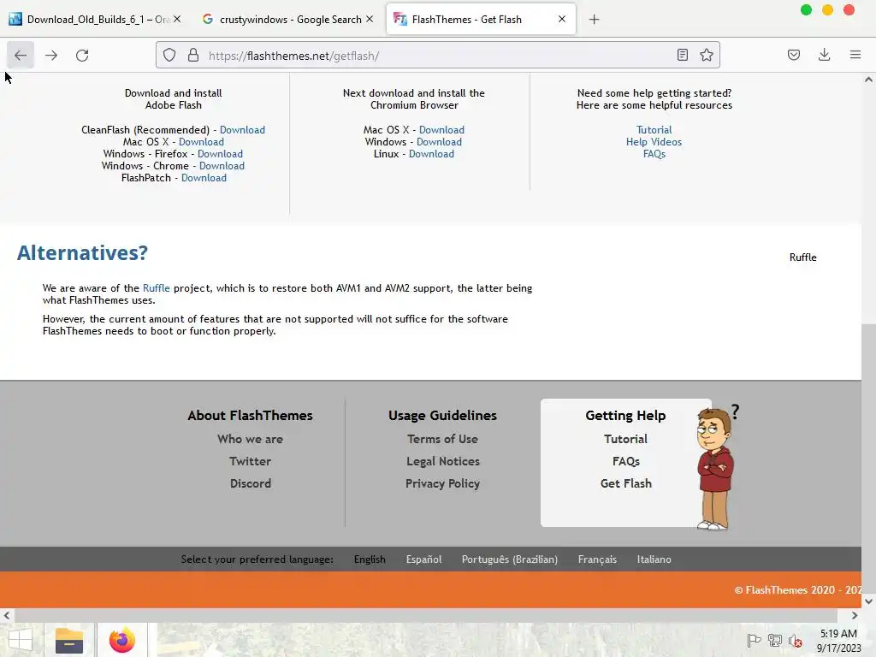Follow the Ruffle project link in paragraph
This screenshot has width=876, height=657.
click(157, 288)
